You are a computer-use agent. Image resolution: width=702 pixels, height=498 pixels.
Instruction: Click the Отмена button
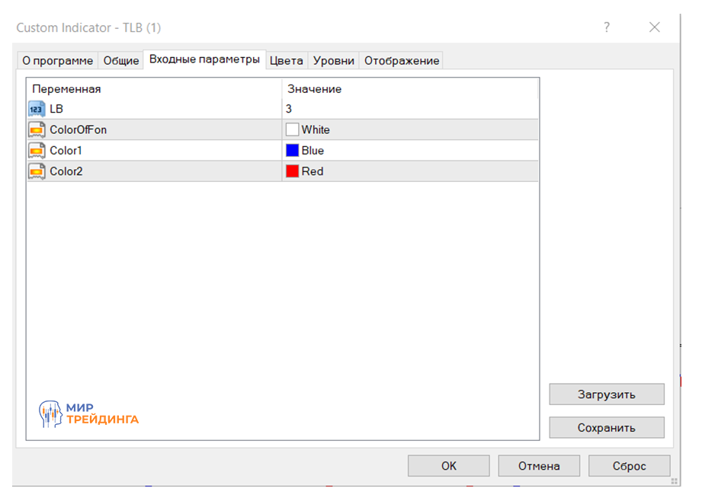point(539,466)
